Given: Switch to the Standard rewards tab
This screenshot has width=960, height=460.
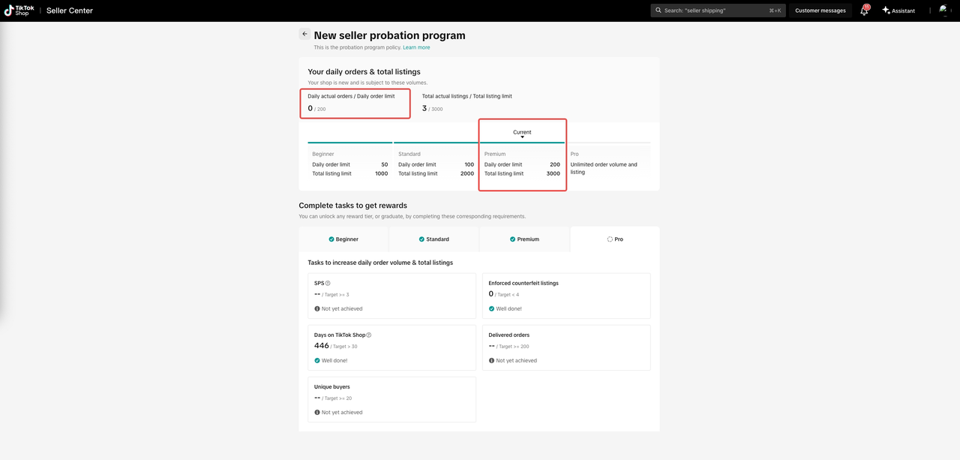Looking at the screenshot, I should 433,239.
